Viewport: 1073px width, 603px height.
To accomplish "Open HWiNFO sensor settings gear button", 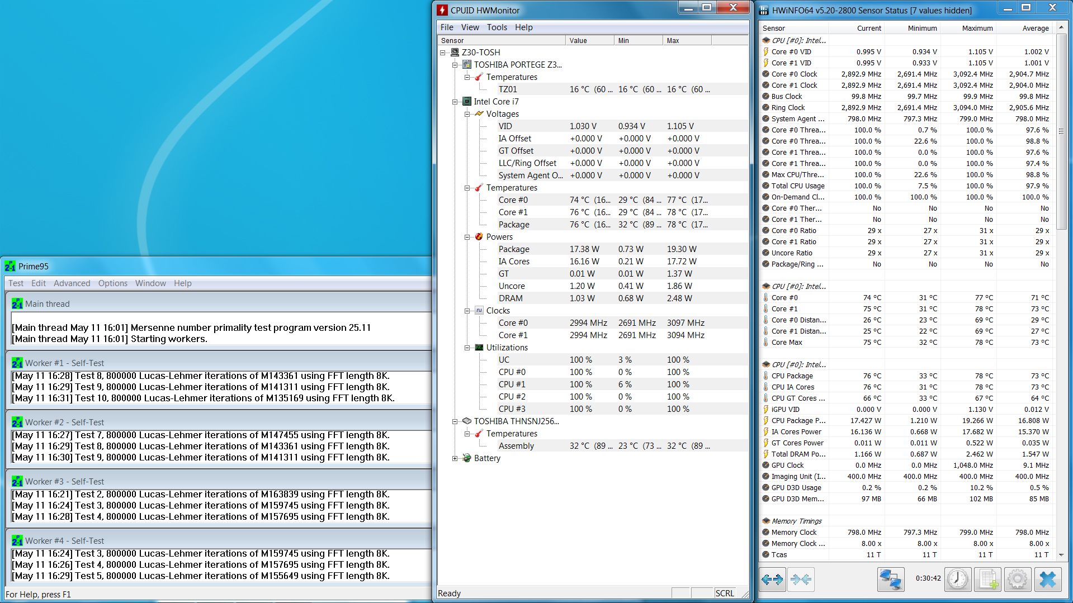I will click(1017, 580).
